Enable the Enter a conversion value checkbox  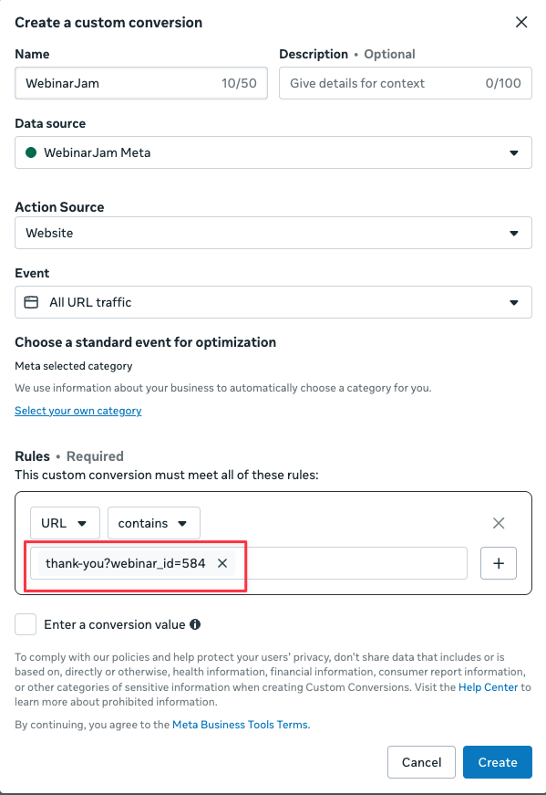[25, 624]
